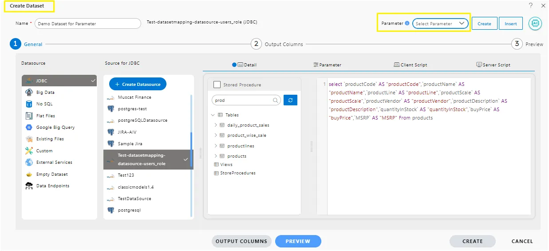Select Test-datasetmapping-datasource-users_role entry
The height and width of the screenshot is (251, 549).
coord(148,159)
